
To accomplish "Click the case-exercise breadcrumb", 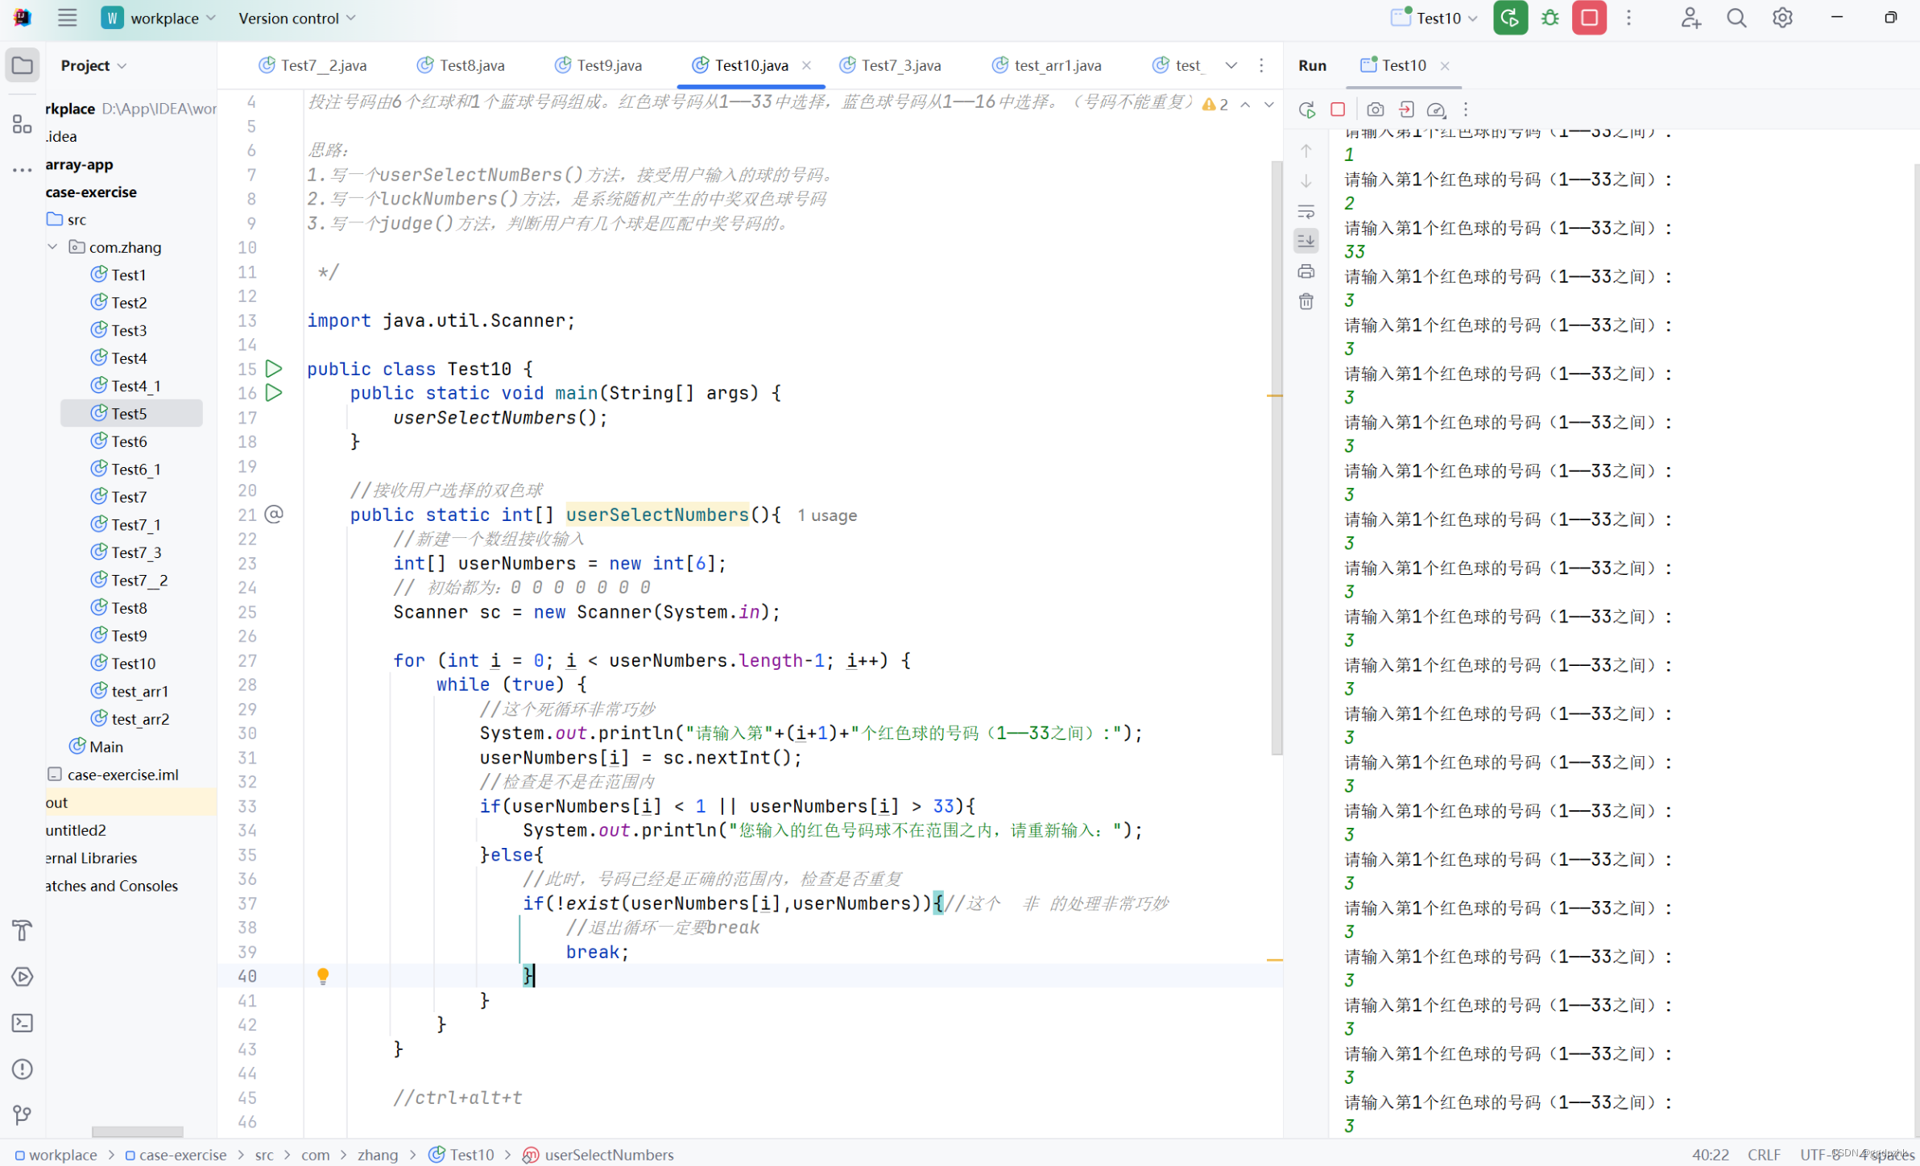I will click(176, 1155).
